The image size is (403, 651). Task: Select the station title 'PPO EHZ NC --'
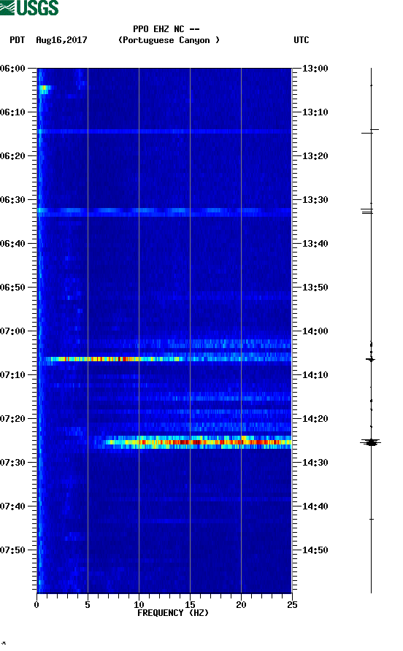tap(166, 29)
